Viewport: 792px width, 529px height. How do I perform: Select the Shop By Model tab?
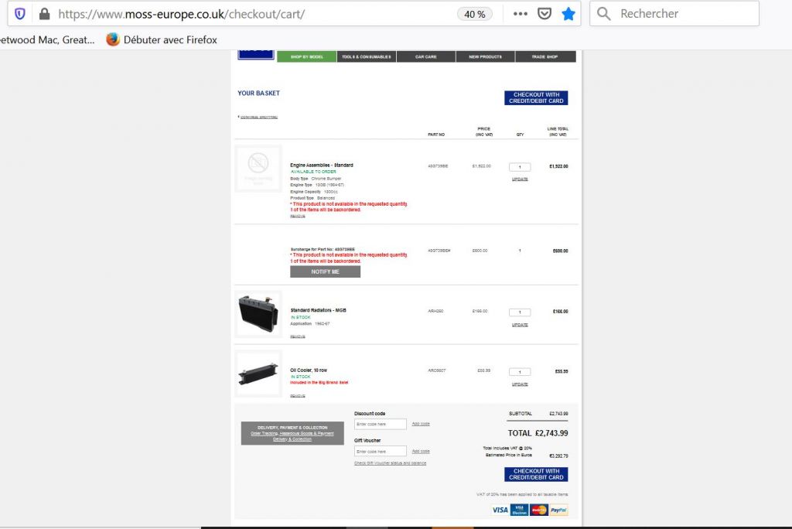306,56
